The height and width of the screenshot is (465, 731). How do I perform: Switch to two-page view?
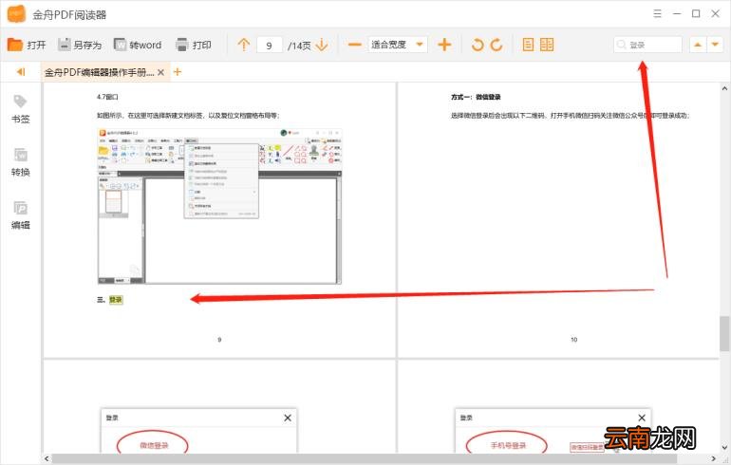coord(547,45)
